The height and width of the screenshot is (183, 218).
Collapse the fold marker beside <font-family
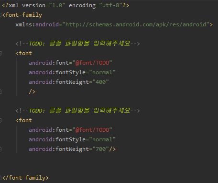0,15
